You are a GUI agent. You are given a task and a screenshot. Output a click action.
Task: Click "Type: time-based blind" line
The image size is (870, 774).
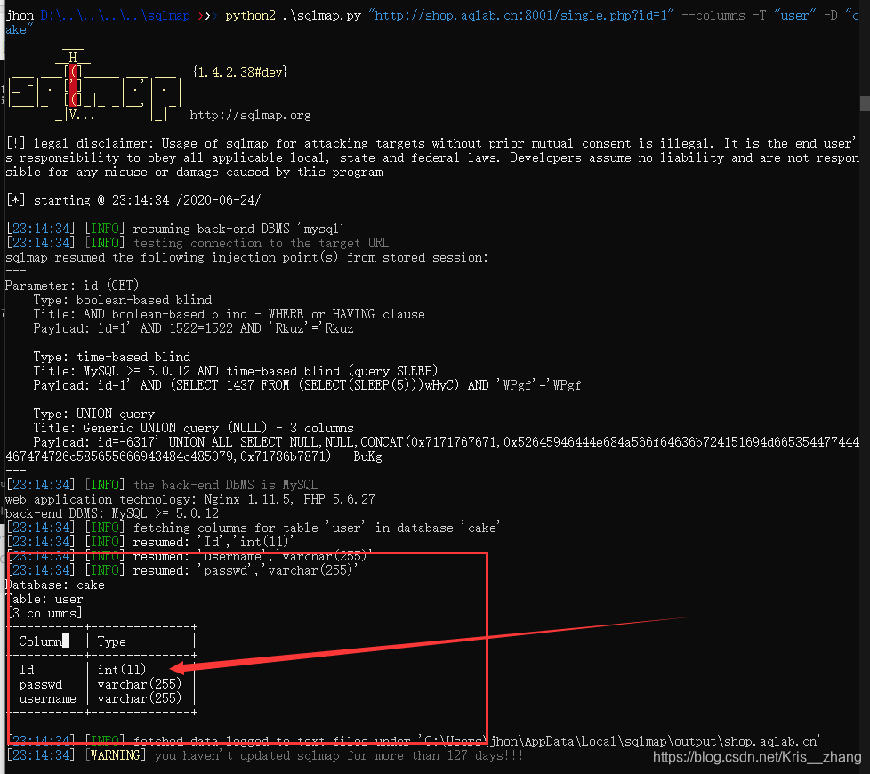pyautogui.click(x=111, y=357)
